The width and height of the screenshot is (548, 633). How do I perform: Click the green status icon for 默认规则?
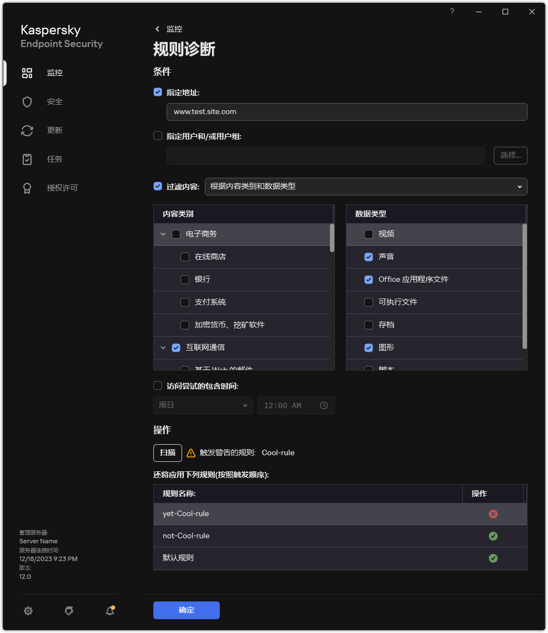coord(493,558)
